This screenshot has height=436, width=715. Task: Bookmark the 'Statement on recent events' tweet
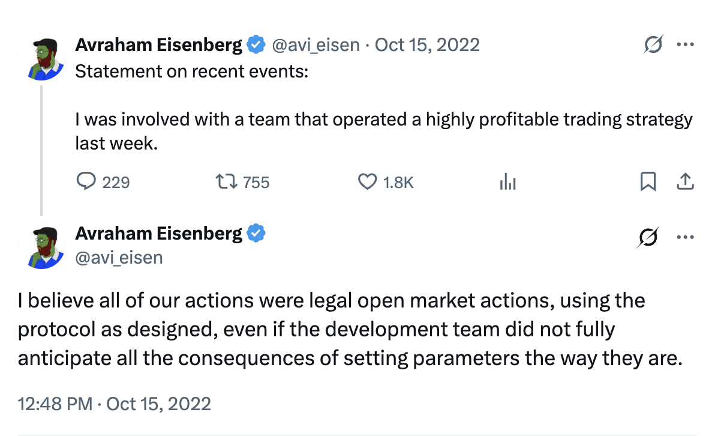coord(648,182)
